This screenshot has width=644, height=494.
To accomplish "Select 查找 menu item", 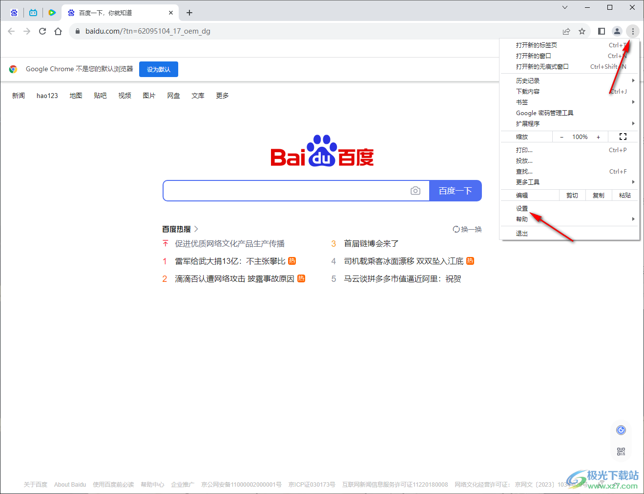I will (570, 171).
